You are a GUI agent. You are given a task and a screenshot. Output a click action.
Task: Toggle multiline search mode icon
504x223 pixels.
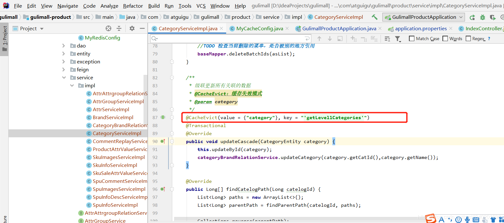tap(387, 39)
